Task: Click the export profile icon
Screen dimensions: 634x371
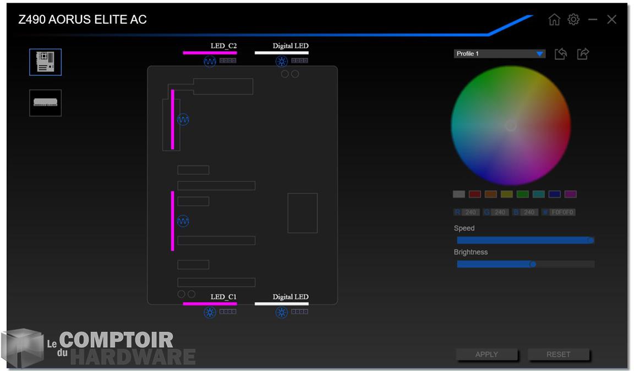Action: [x=583, y=54]
